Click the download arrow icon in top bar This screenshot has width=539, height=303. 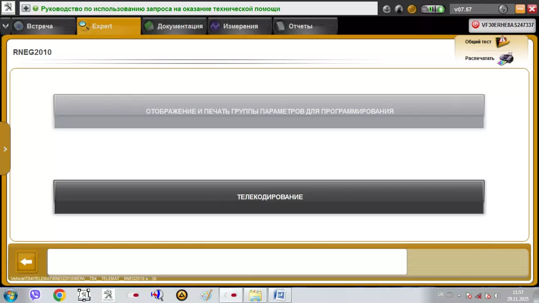pos(387,9)
